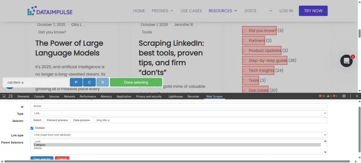Open DevTools settings gear
Image resolution: width=361 pixels, height=163 pixels.
344,96
